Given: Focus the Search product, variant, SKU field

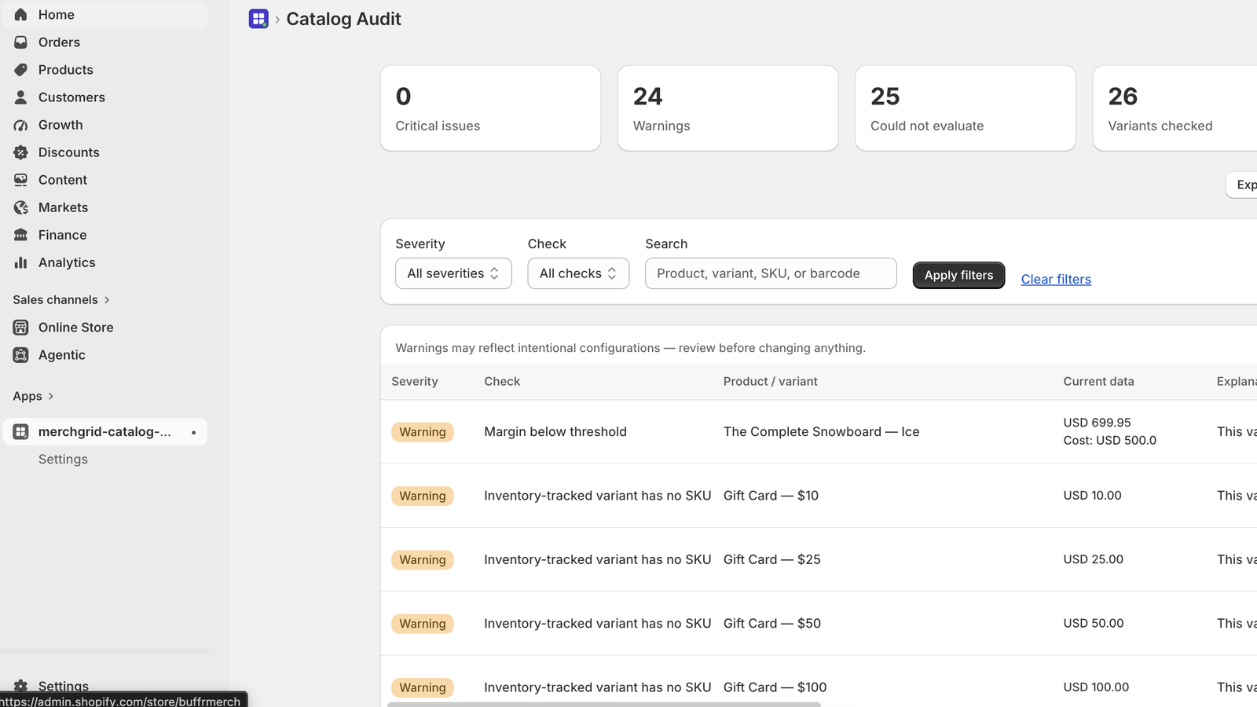Looking at the screenshot, I should point(771,273).
